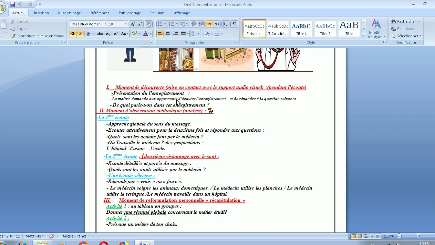This screenshot has height=245, width=435.
Task: Clear formatting with the eraser icon
Action: tap(149, 24)
